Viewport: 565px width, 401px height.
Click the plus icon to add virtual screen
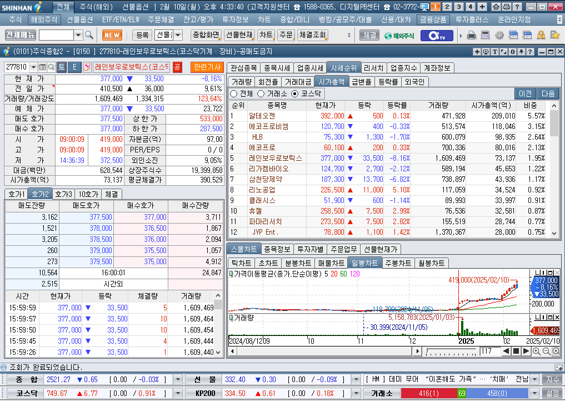coord(482,7)
